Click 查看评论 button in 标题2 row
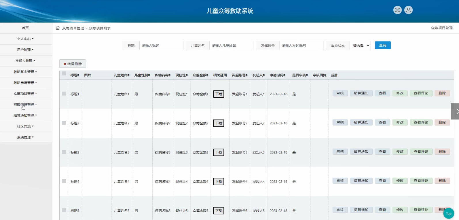The image size is (459, 220). pos(421,122)
